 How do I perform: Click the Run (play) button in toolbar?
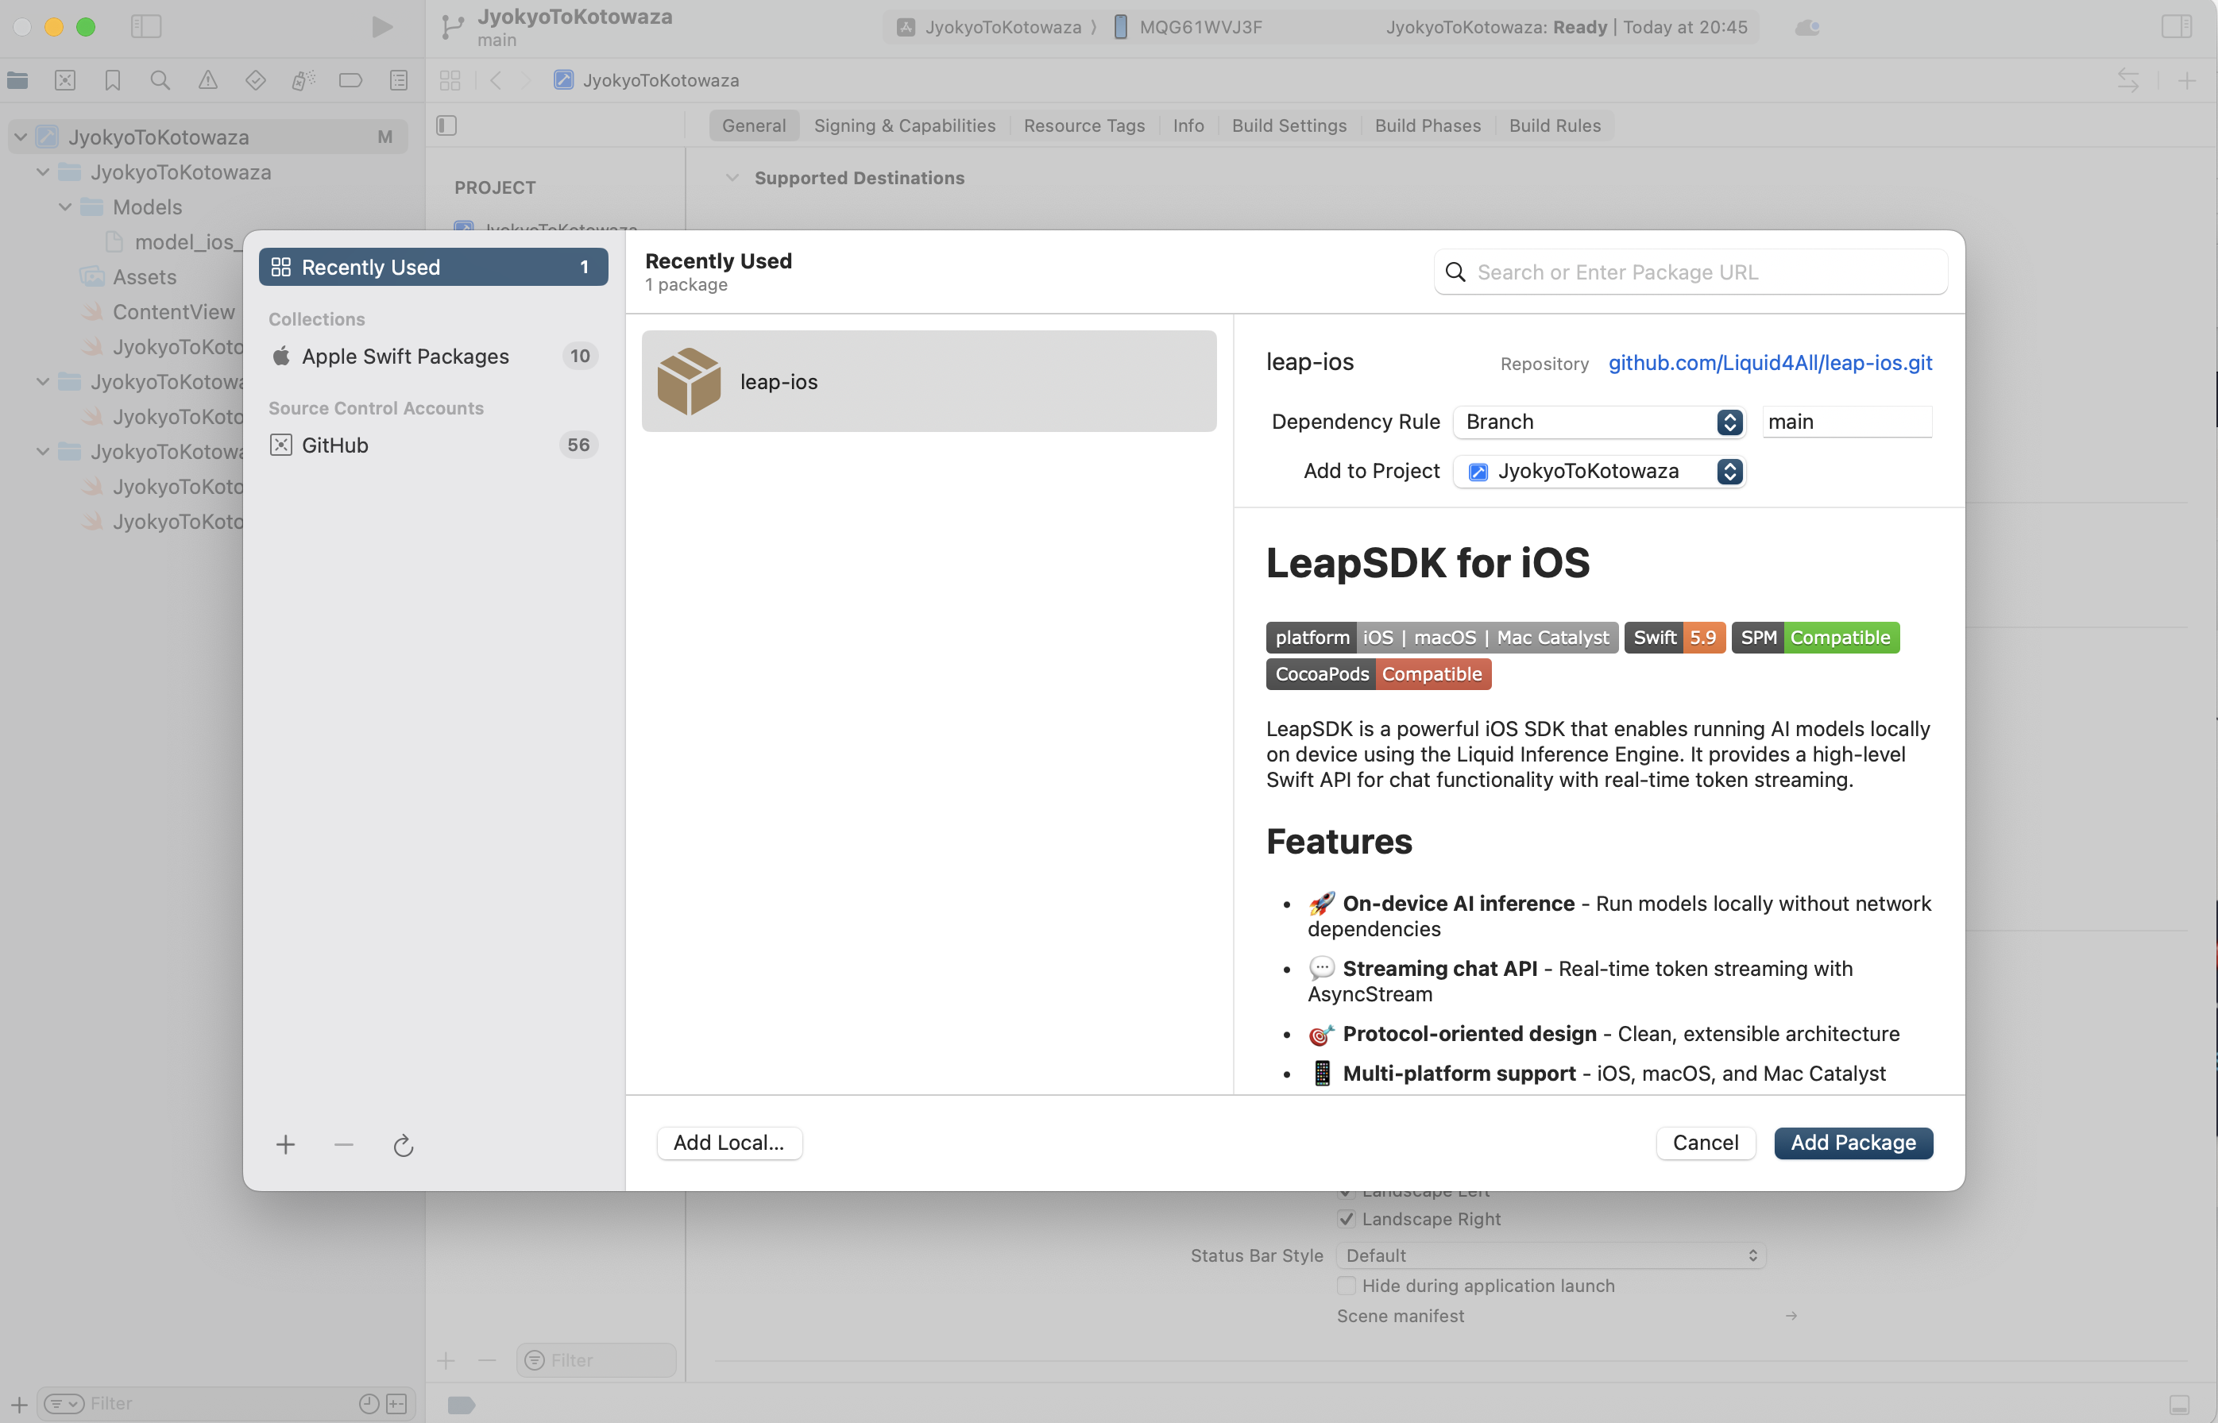381,27
